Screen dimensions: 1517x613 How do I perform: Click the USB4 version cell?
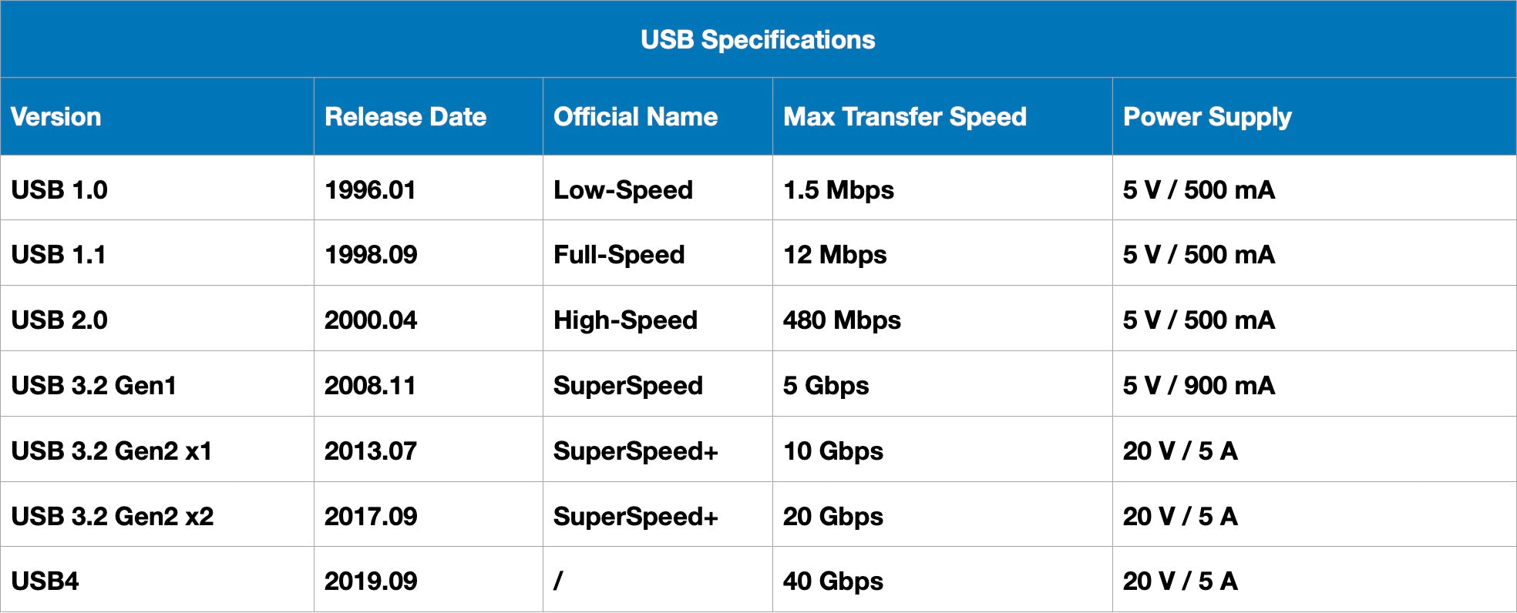tap(45, 581)
